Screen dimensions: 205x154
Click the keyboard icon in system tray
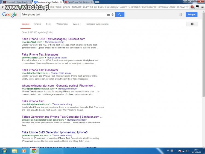(x=172, y=151)
